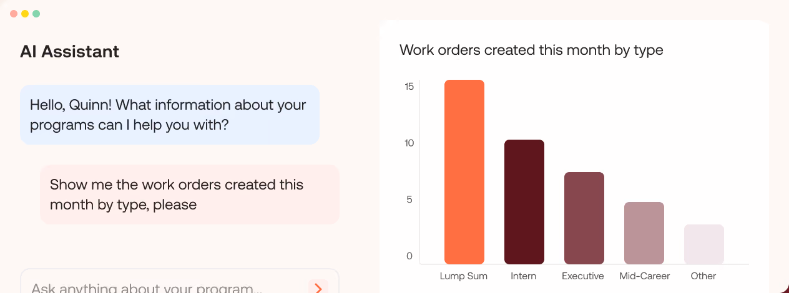Click the yellow minimize window dot
The image size is (789, 293).
25,14
